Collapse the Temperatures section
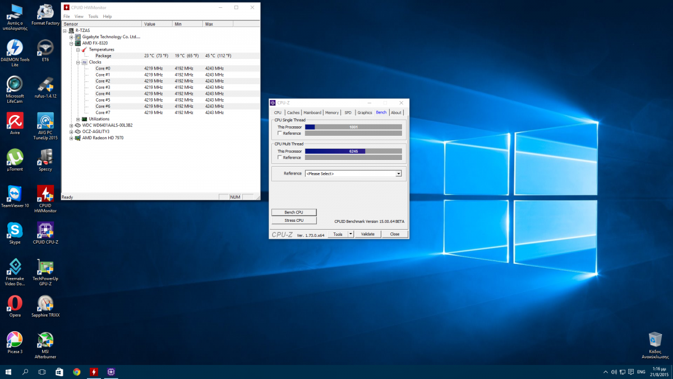This screenshot has height=379, width=673. [77, 49]
